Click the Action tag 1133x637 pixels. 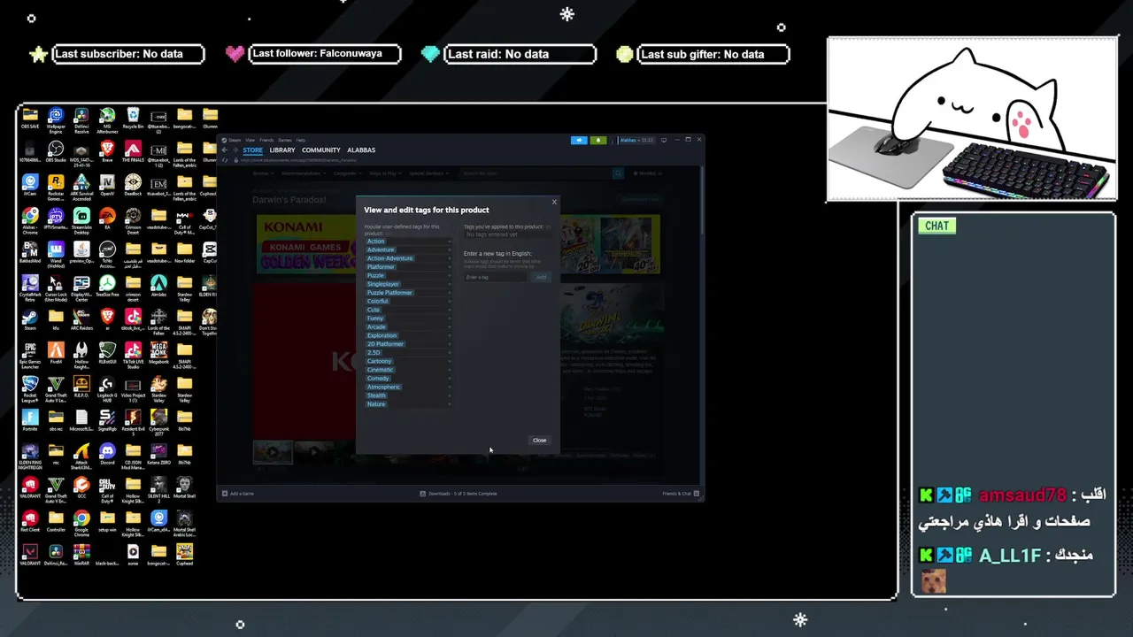(x=376, y=242)
